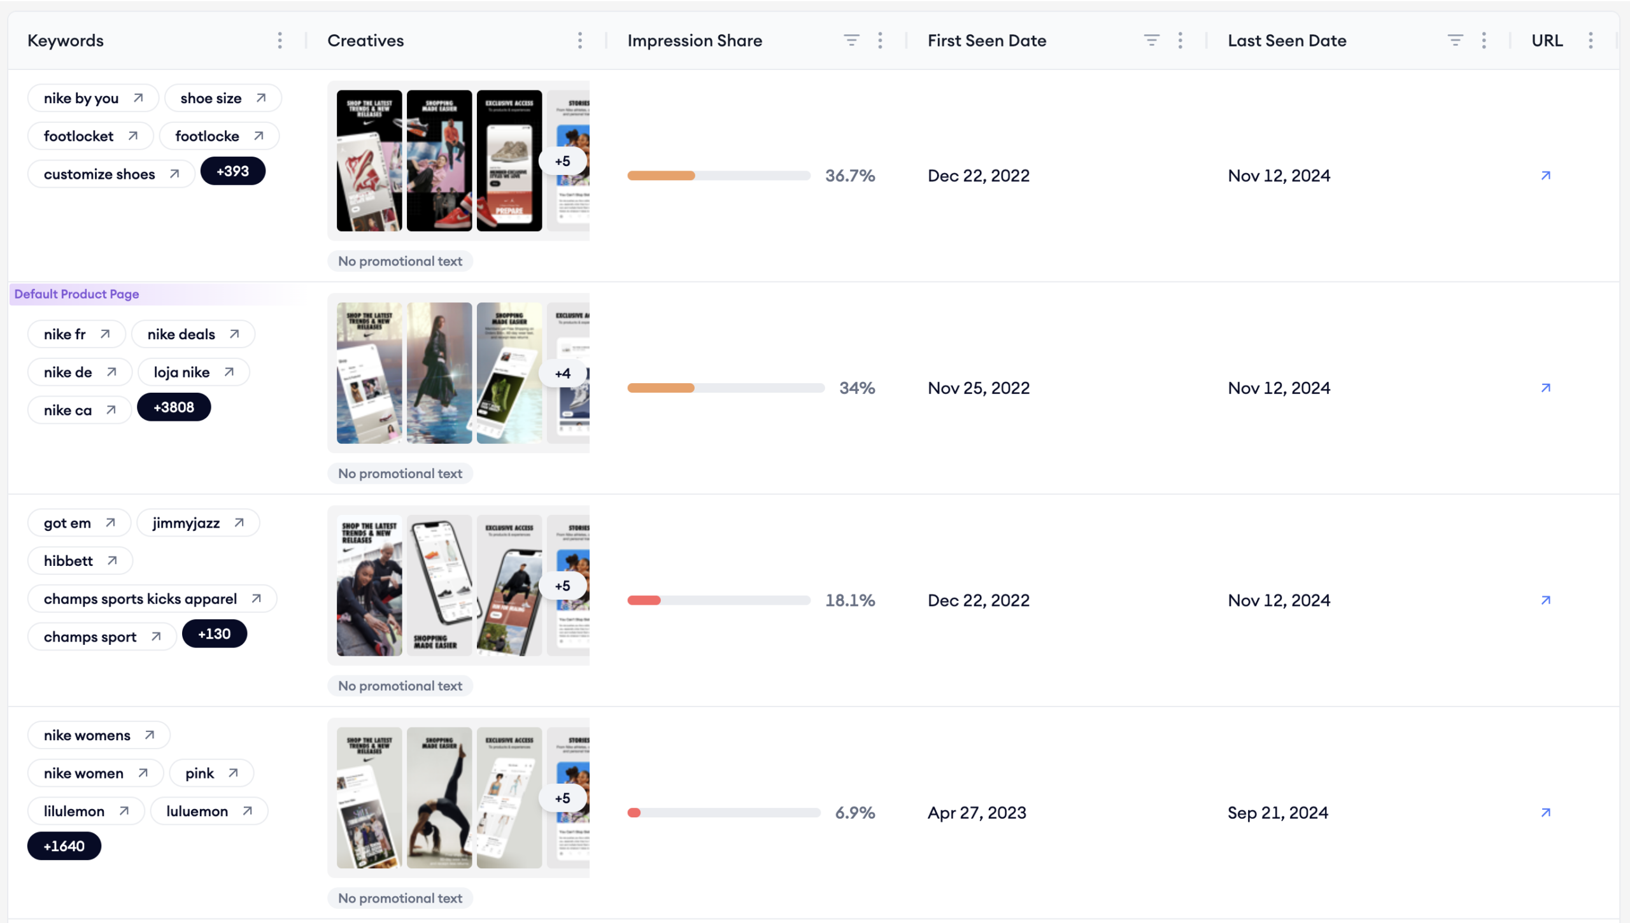
Task: Open Keywords column options menu
Action: (x=280, y=41)
